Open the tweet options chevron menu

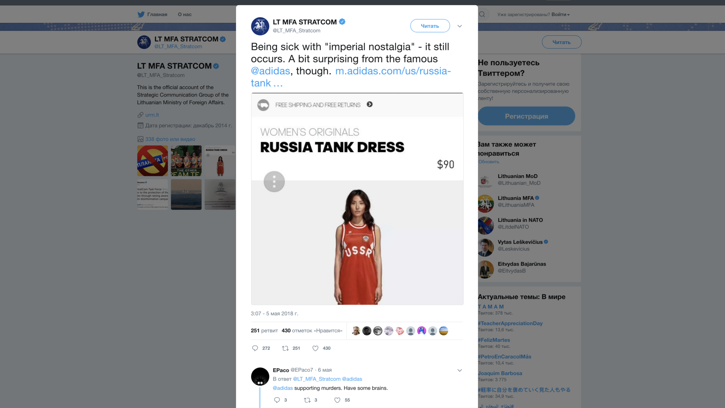coord(460,26)
